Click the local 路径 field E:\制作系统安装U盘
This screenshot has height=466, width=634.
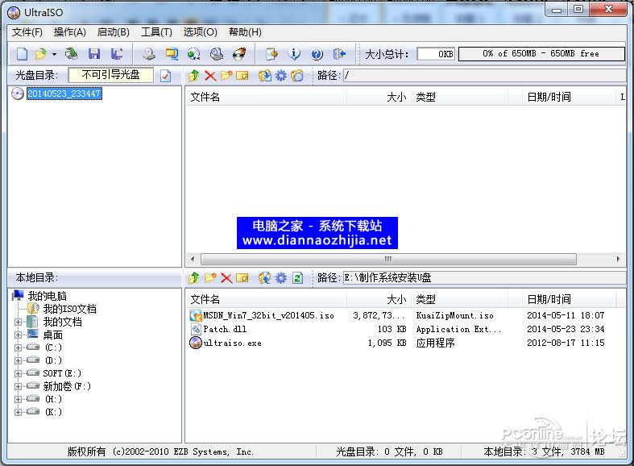pyautogui.click(x=484, y=278)
